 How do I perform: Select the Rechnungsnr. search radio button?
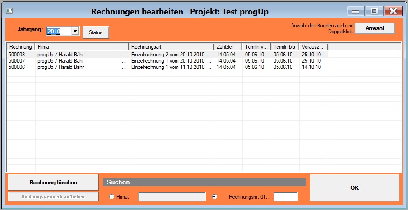(x=215, y=197)
